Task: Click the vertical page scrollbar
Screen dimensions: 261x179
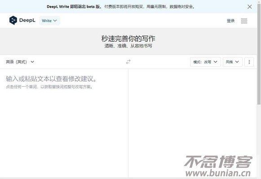Action: [x=259, y=55]
